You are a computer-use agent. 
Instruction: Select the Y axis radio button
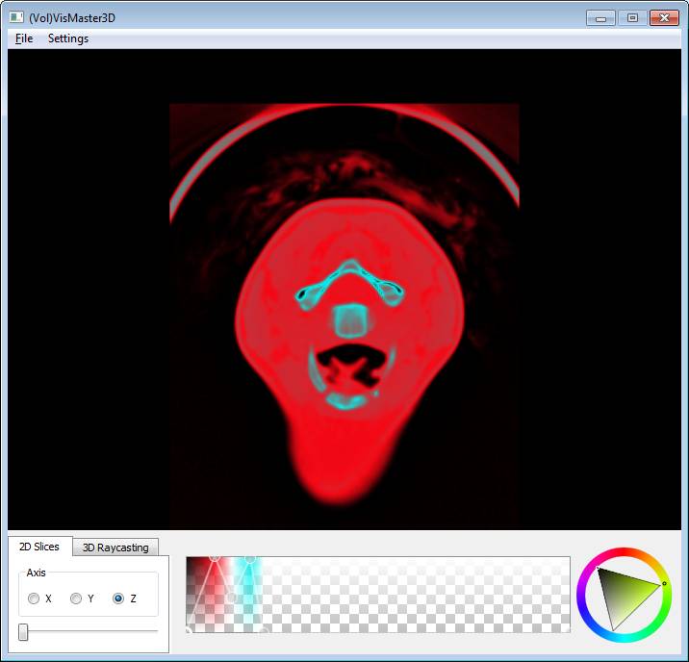click(x=77, y=598)
